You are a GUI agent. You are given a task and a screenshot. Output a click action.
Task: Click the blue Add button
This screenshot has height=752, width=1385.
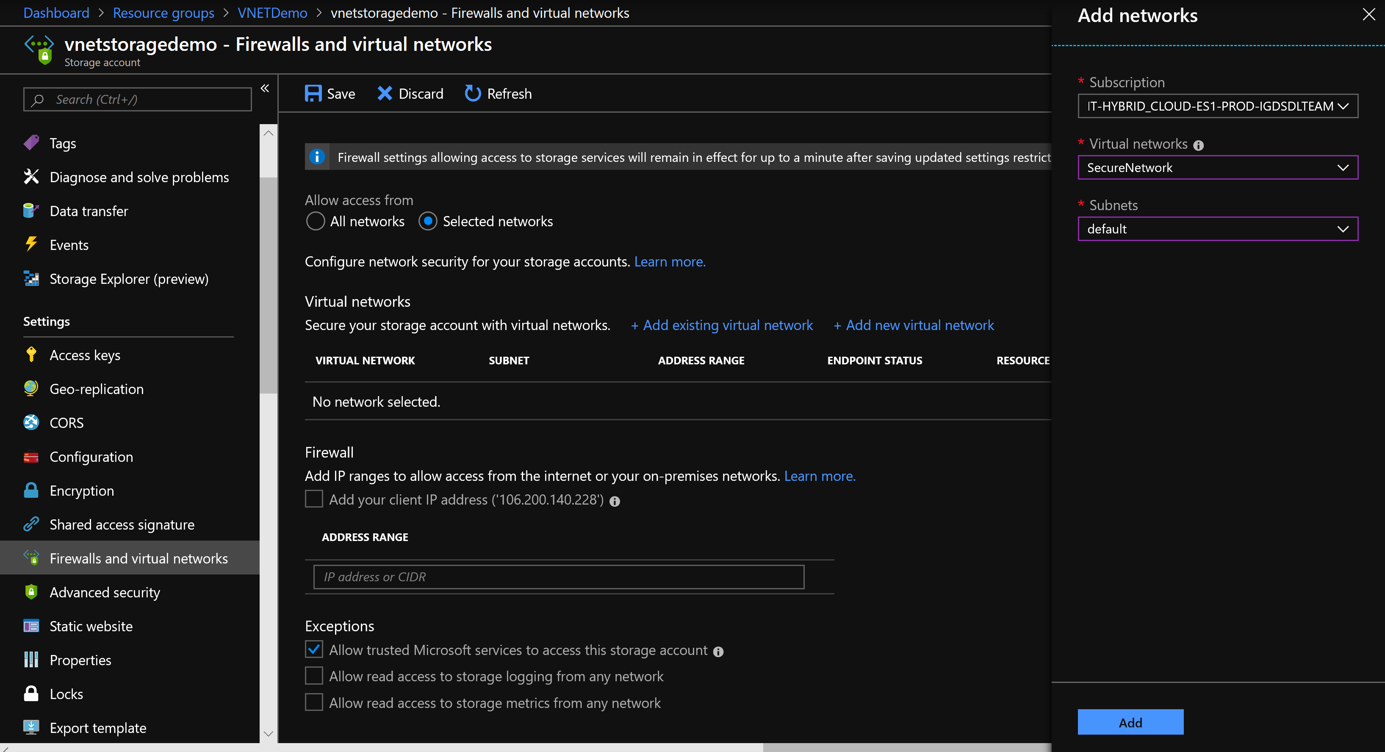(1130, 722)
